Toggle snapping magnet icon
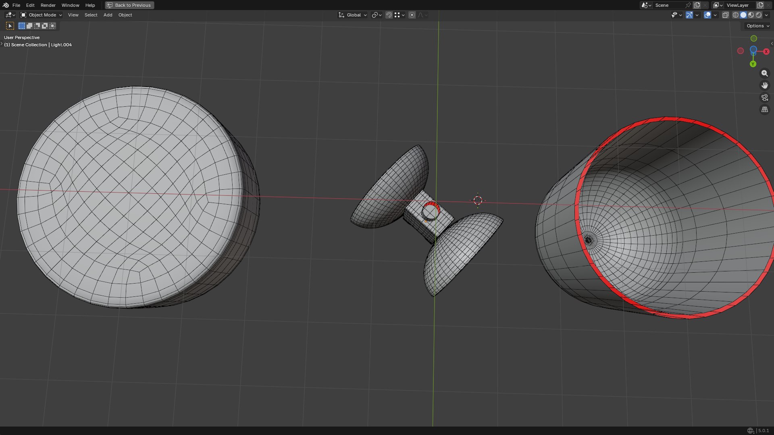The image size is (774, 435). pyautogui.click(x=389, y=15)
